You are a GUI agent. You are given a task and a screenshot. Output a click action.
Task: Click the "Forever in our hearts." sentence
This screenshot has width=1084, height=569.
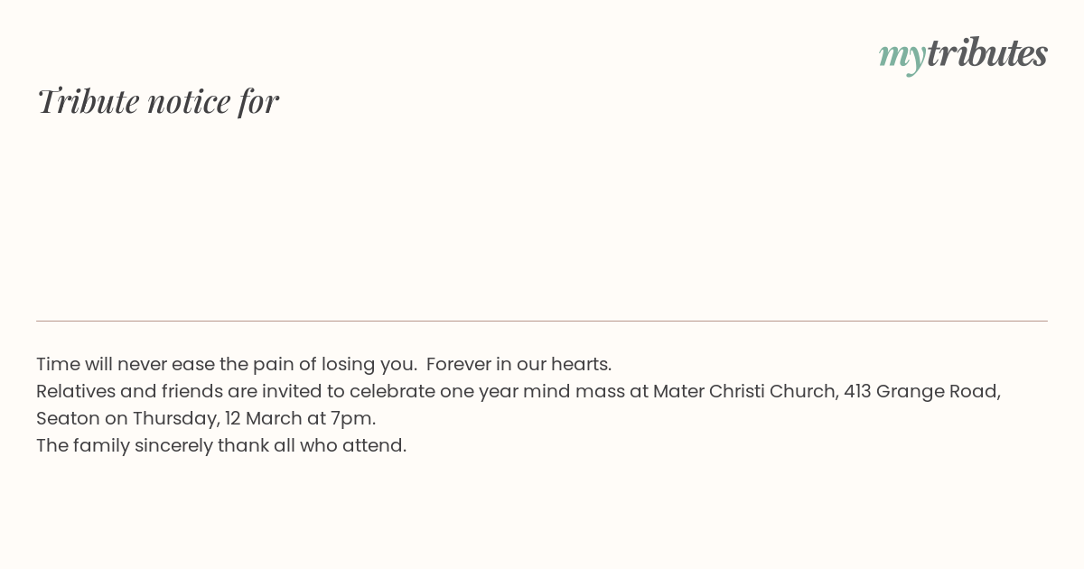coord(519,365)
